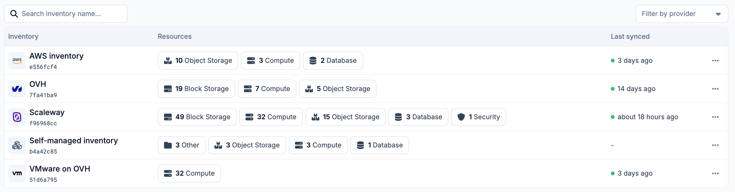Select OVH 5 Object Storage chip

(338, 89)
